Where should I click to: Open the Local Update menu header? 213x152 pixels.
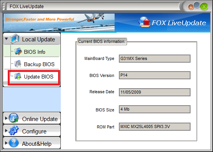point(32,39)
